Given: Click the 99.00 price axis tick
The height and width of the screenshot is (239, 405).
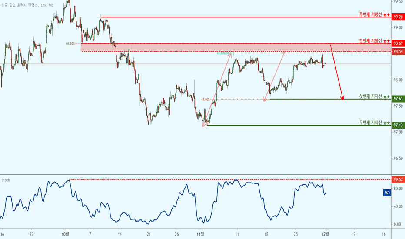Looking at the screenshot, I should pos(398,27).
